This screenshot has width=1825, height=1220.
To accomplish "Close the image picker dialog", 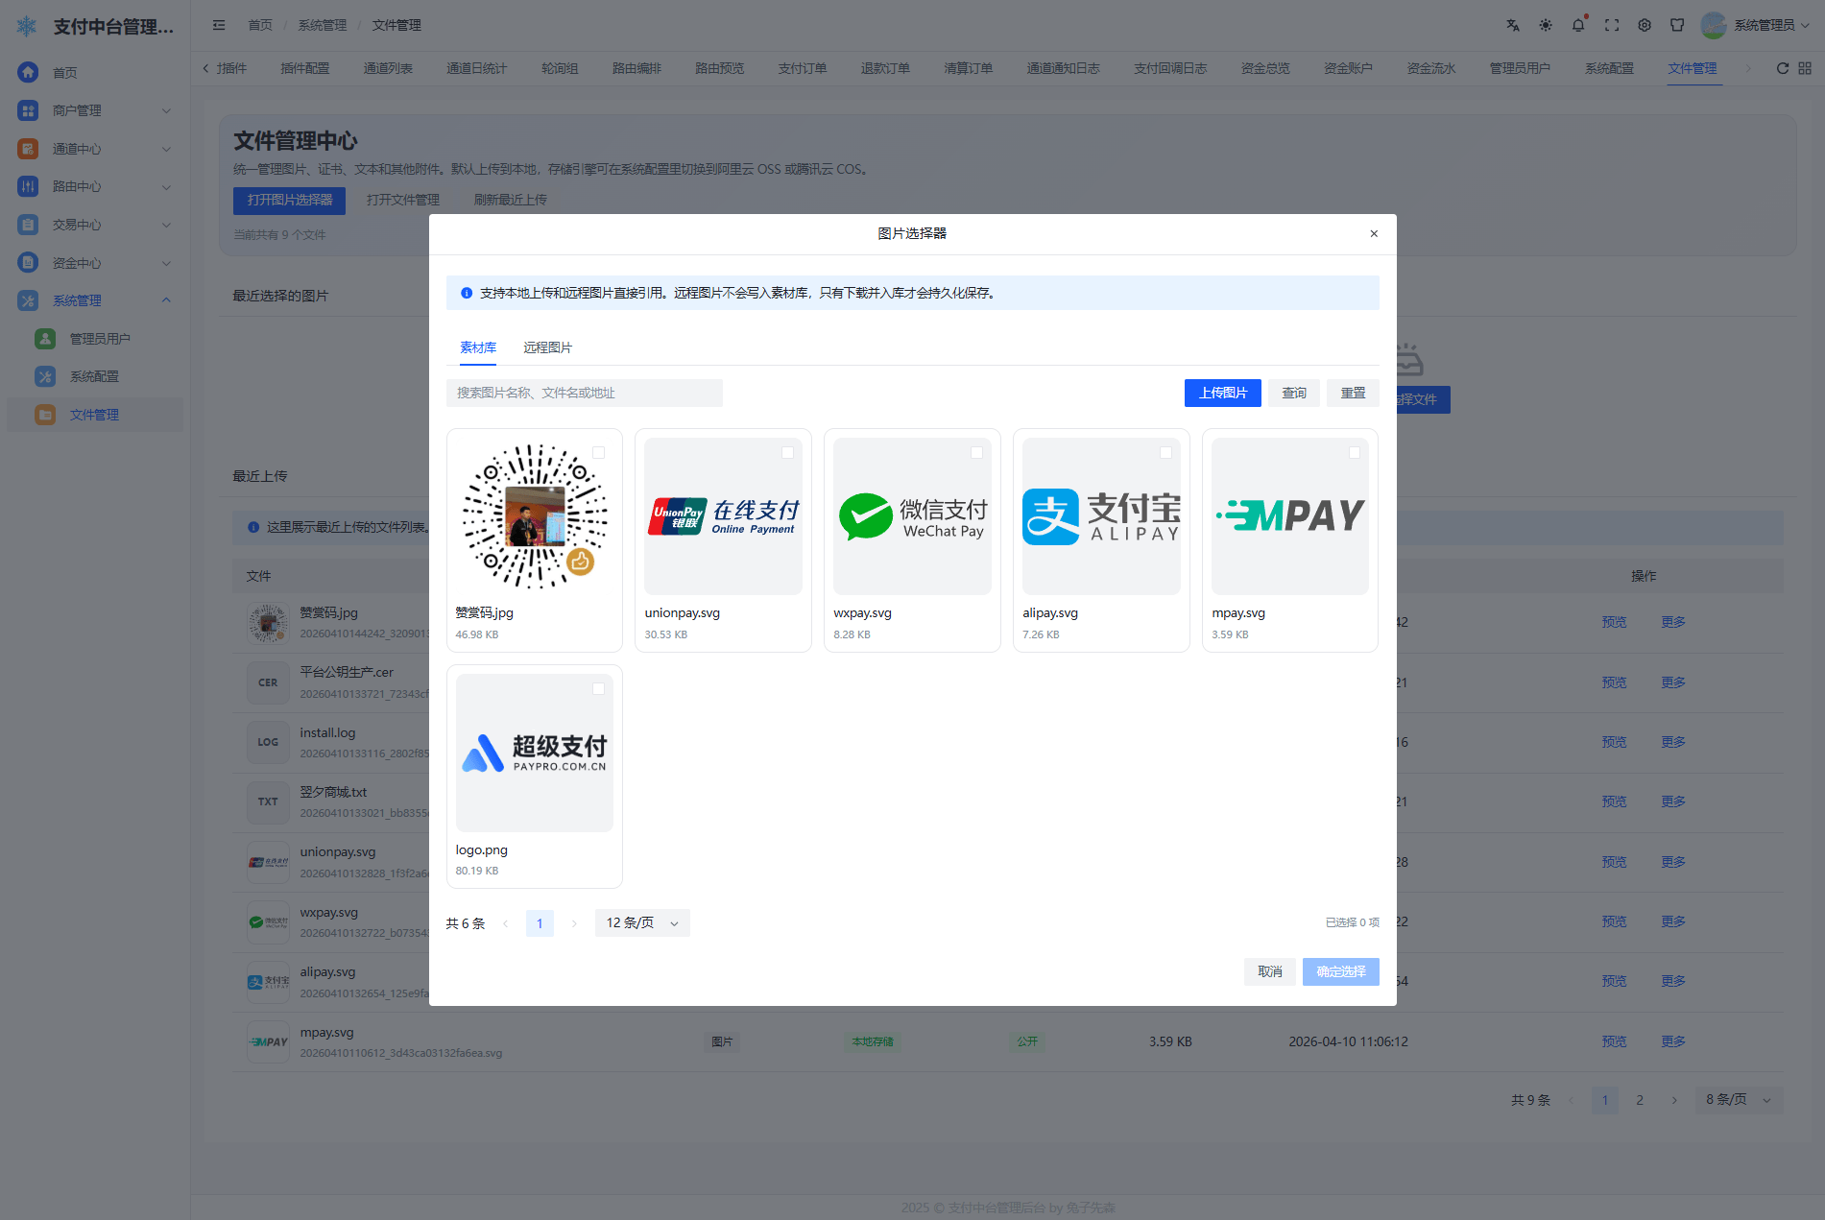I will pyautogui.click(x=1374, y=233).
